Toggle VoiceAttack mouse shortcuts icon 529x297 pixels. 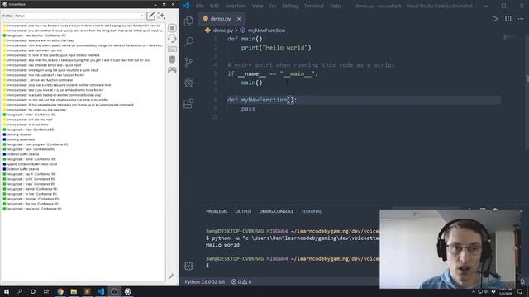tap(172, 59)
